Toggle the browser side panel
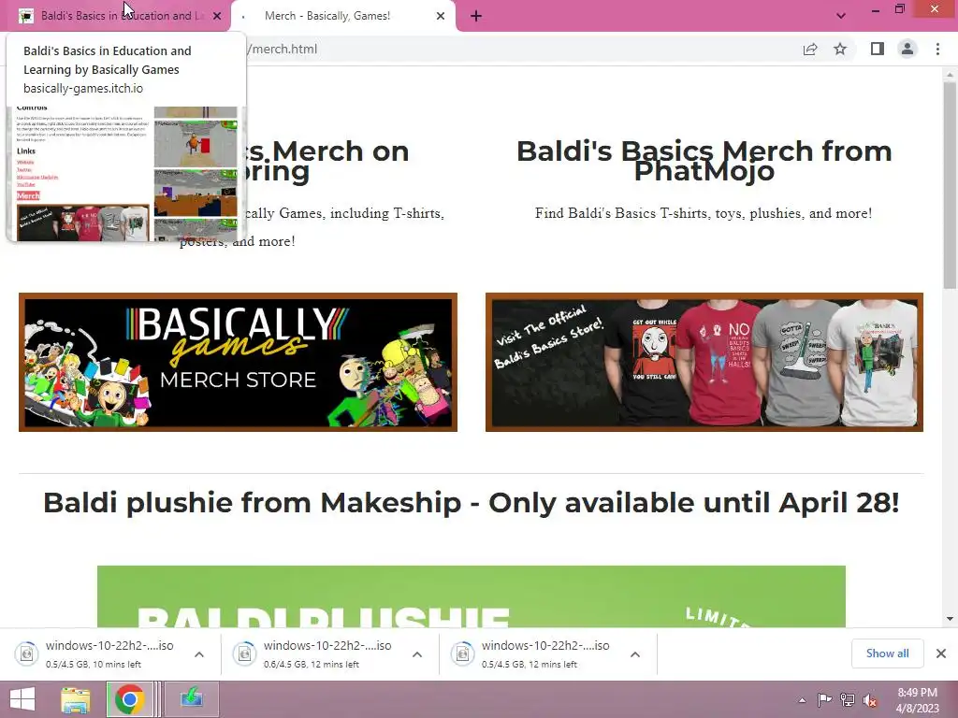958x718 pixels. coord(878,49)
